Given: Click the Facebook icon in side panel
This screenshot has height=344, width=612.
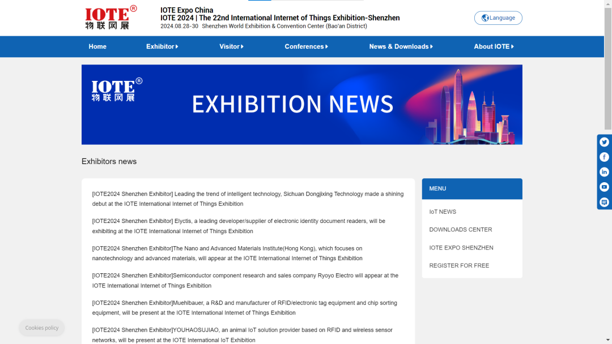Looking at the screenshot, I should [x=604, y=157].
